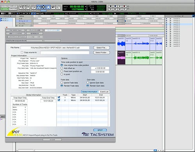The height and width of the screenshot is (152, 195).
Task: Click the Total Start Time field
Action: pos(20,101)
